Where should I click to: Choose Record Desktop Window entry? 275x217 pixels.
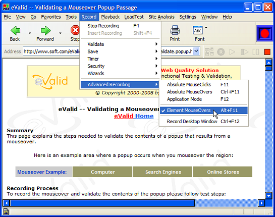coord(204,122)
